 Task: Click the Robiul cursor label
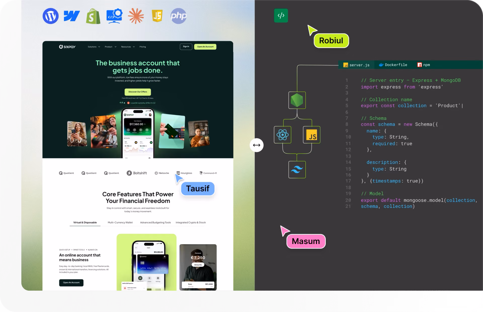pos(331,41)
